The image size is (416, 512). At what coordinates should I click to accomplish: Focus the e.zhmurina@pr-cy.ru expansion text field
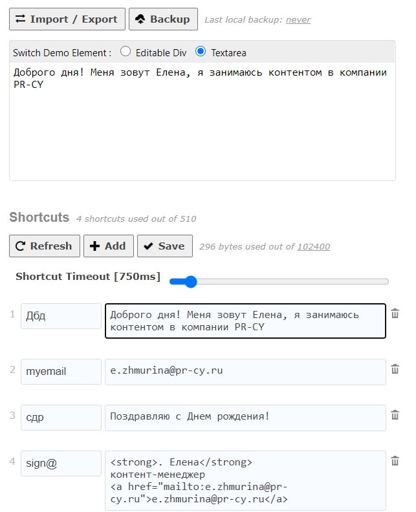coord(245,372)
